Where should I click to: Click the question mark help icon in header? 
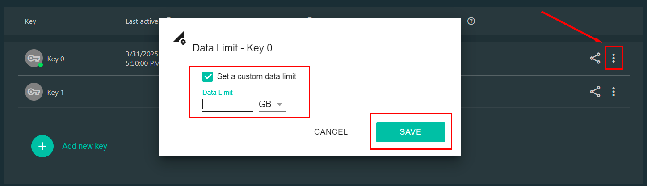471,21
